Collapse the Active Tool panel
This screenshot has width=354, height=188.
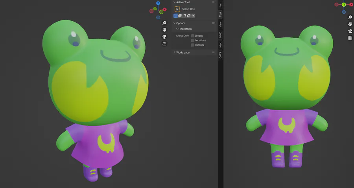[x=174, y=2]
